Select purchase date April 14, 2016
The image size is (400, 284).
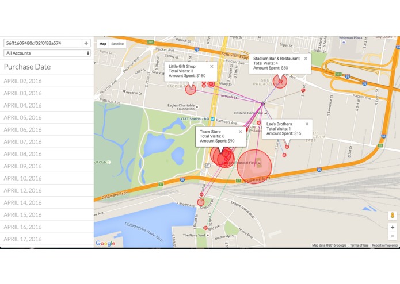point(47,203)
